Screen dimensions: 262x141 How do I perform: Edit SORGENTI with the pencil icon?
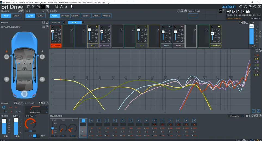(19, 11)
